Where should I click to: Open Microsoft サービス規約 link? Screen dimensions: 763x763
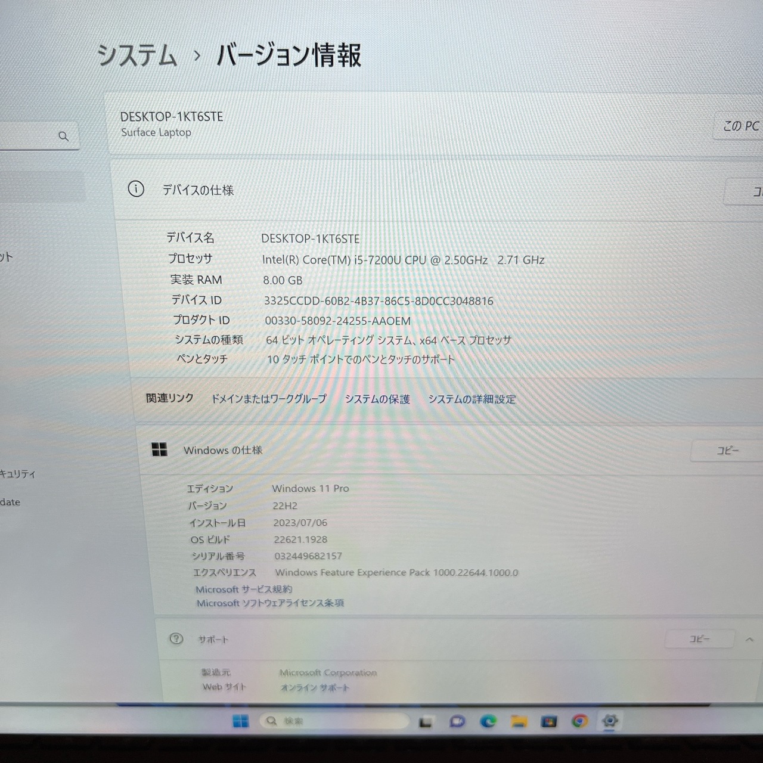click(244, 589)
